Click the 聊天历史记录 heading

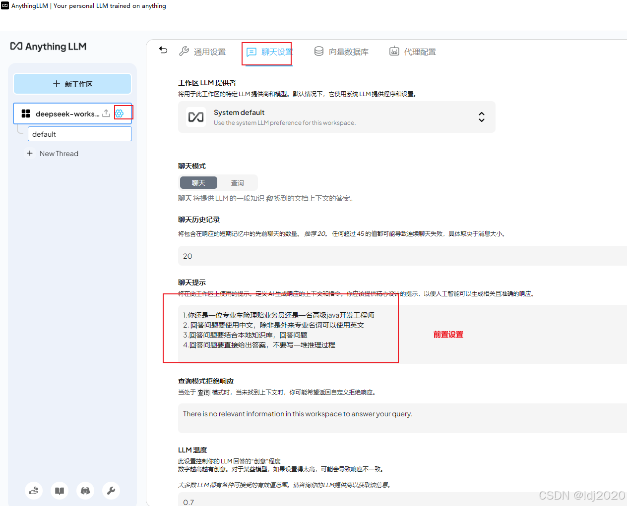point(199,220)
